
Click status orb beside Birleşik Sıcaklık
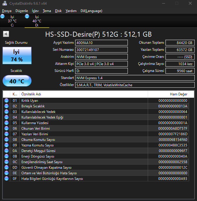(7, 106)
